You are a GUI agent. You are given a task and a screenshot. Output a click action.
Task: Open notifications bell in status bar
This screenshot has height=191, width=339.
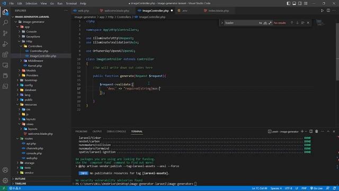334,188
